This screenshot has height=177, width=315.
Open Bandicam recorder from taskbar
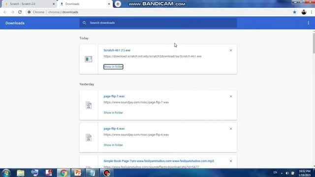106,173
